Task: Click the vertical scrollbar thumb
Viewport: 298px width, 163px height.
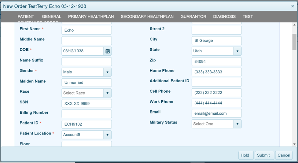Action: (x=294, y=42)
